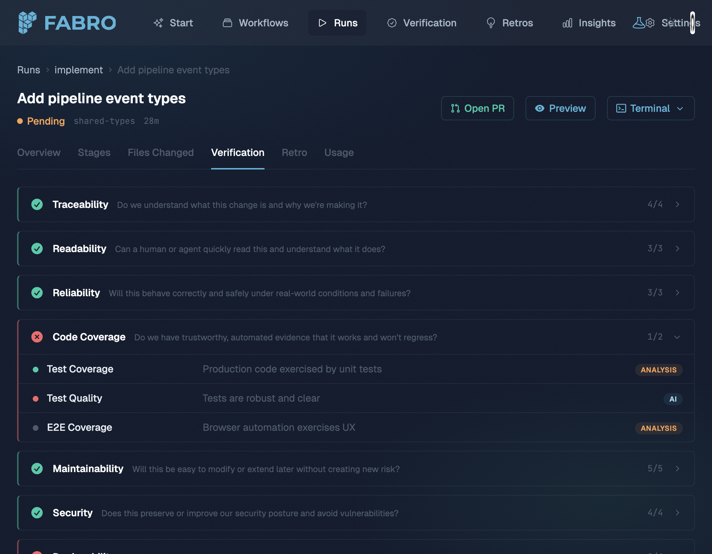Image resolution: width=712 pixels, height=554 pixels.
Task: Click the red X on Code Coverage
Action: [37, 337]
